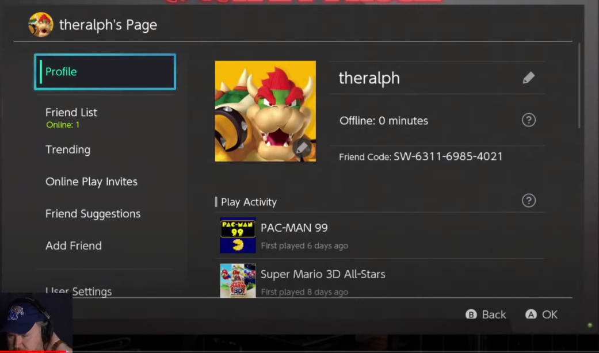Click the B button icon for Back
The image size is (599, 353).
click(x=471, y=314)
